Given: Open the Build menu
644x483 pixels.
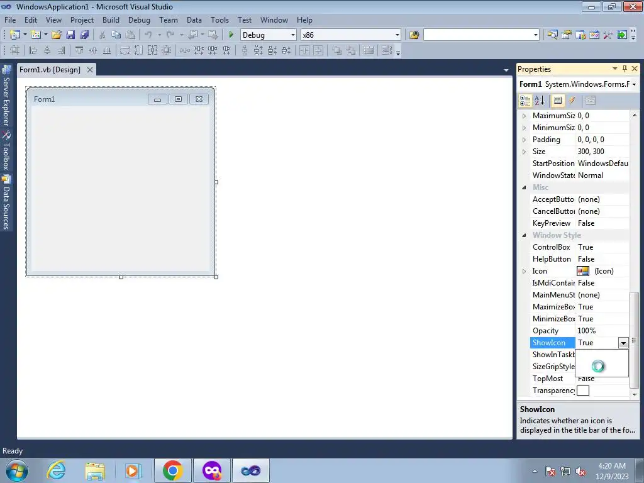Looking at the screenshot, I should [x=111, y=19].
